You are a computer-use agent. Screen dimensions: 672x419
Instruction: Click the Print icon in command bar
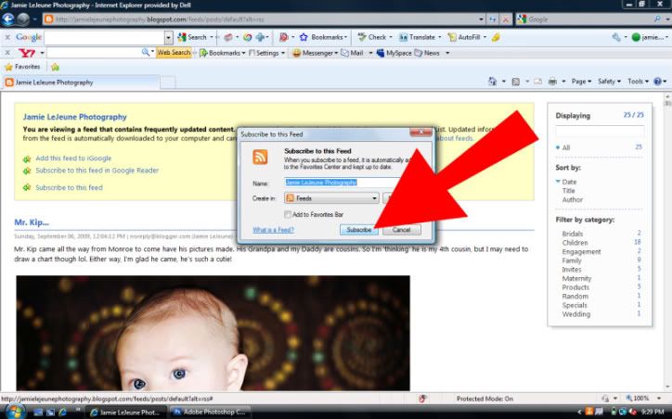(552, 82)
